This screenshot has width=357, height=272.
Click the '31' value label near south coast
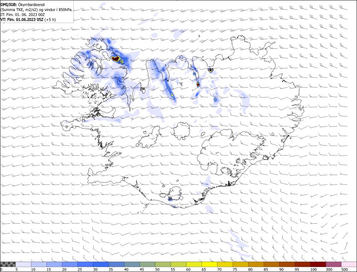[170, 199]
